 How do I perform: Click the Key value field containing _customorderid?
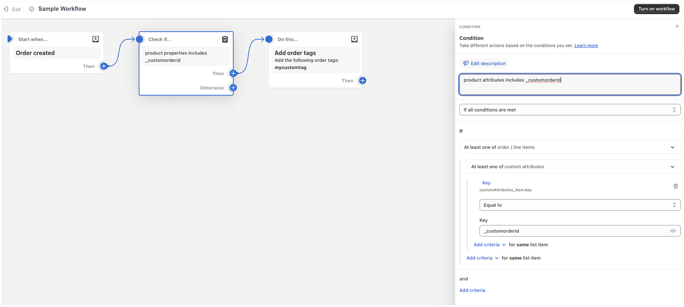click(580, 231)
